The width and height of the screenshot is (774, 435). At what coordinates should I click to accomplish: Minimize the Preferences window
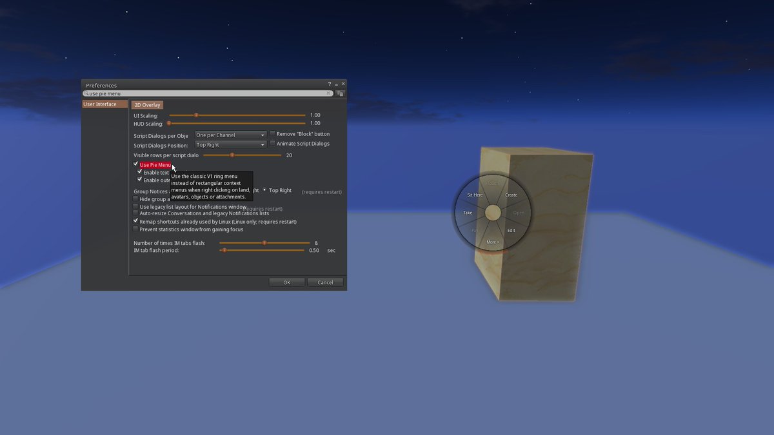[336, 84]
